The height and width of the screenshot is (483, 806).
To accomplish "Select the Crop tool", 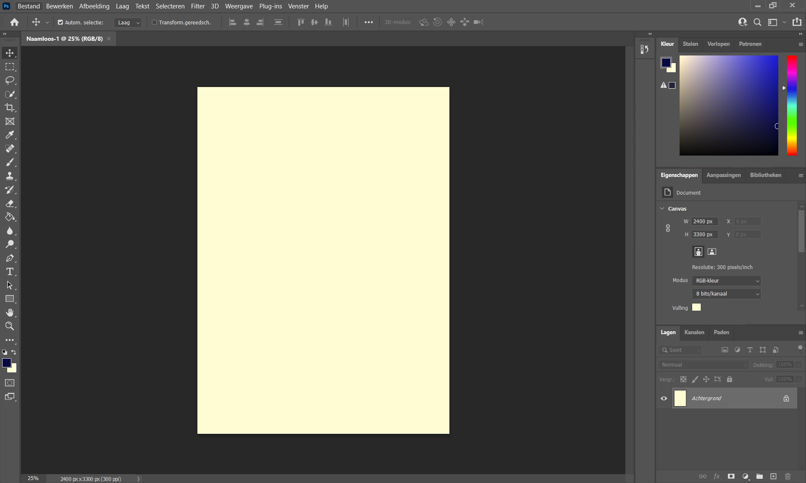I will click(x=10, y=108).
